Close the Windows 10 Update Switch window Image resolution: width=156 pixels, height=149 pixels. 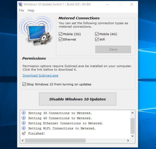coord(132,4)
